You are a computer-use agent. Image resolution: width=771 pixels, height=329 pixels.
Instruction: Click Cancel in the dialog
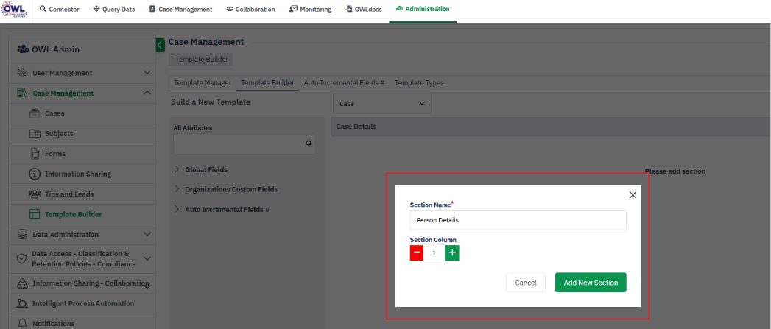tap(526, 283)
